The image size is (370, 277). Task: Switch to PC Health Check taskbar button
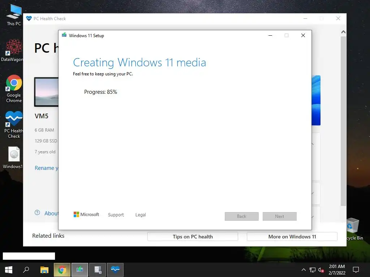pyautogui.click(x=115, y=270)
